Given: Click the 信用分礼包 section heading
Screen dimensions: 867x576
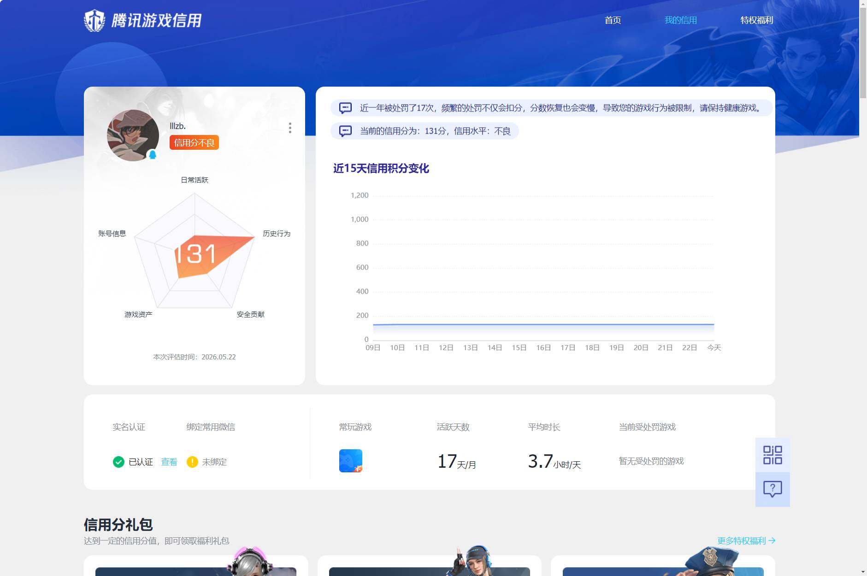Looking at the screenshot, I should click(x=118, y=524).
